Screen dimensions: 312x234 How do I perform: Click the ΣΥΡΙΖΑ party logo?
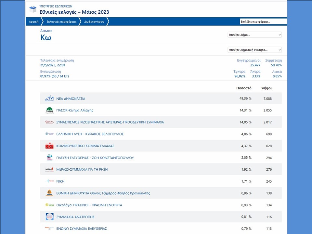[49, 122]
